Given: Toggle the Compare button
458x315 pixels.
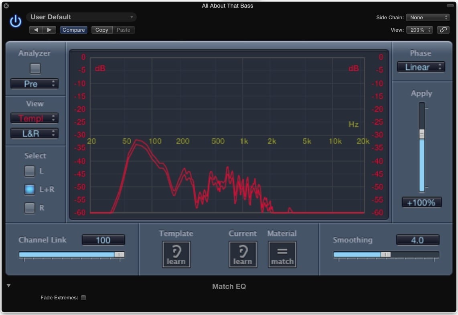Looking at the screenshot, I should click(x=74, y=30).
